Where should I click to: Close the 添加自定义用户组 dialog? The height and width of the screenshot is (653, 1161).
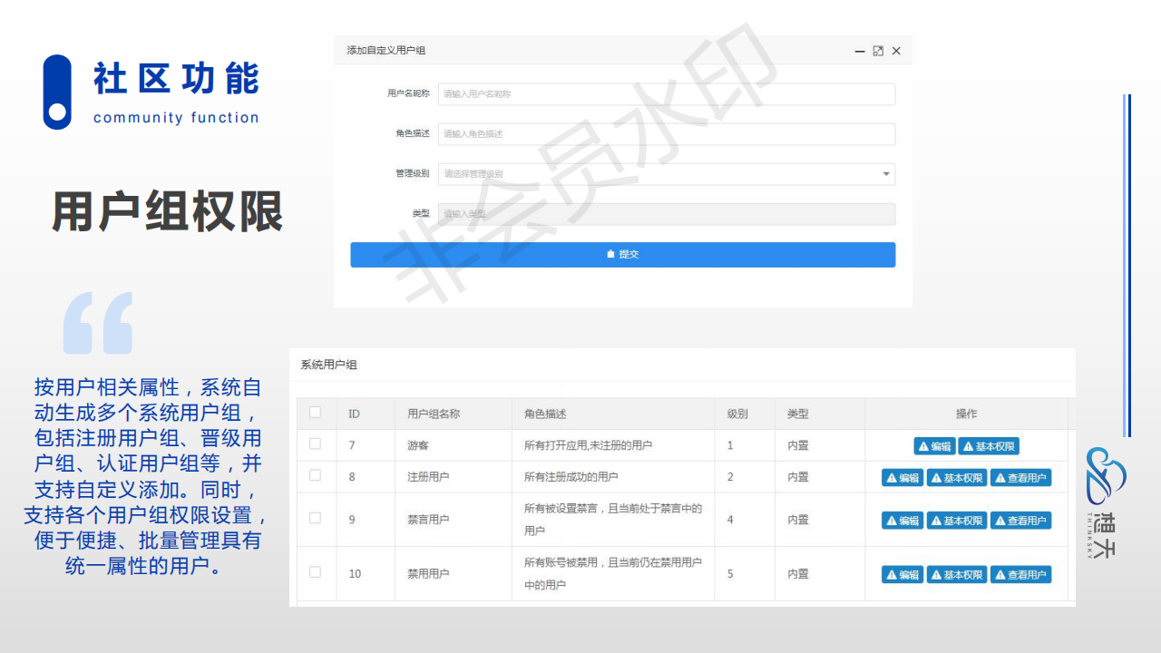(896, 51)
